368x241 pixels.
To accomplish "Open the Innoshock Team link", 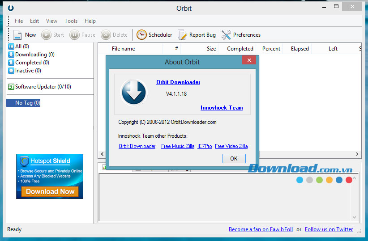I will point(222,108).
